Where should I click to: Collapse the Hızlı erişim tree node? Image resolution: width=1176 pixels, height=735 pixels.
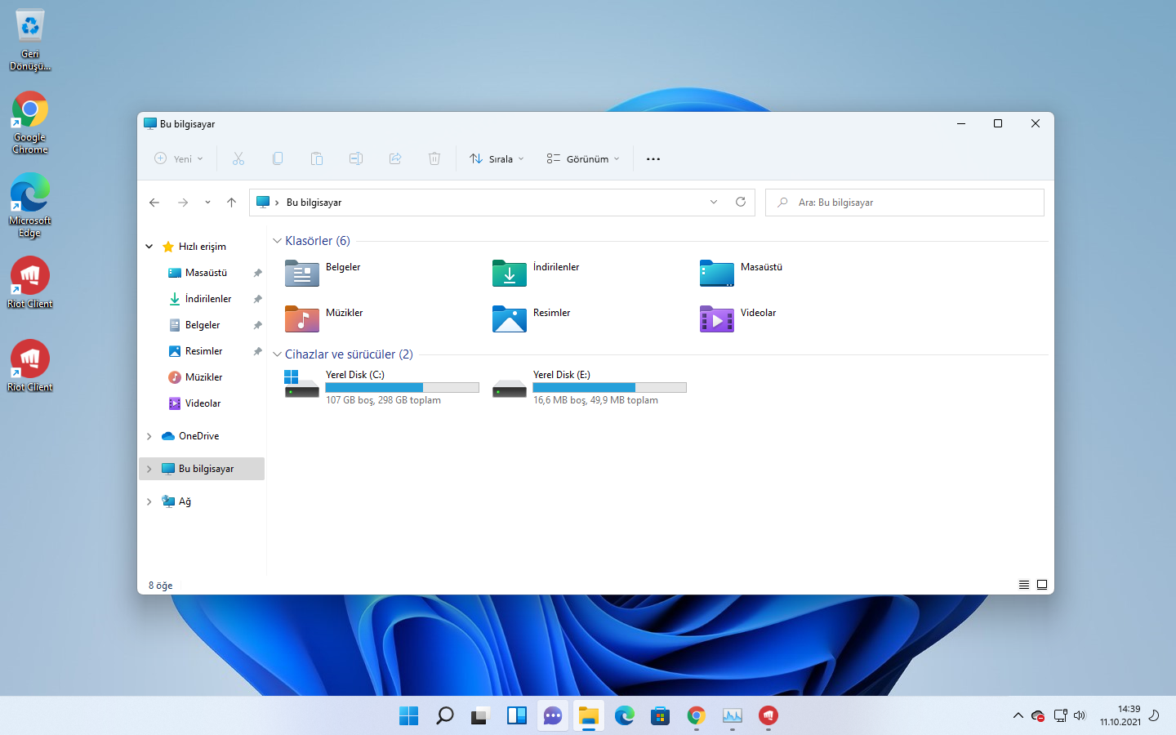149,247
